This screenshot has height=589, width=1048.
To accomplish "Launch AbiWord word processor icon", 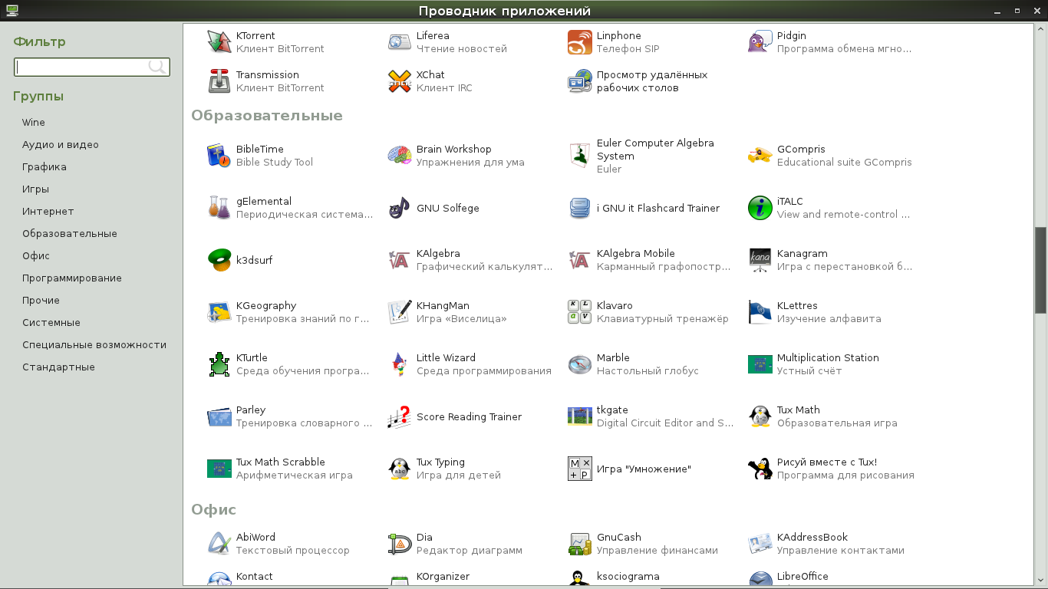I will pos(219,544).
